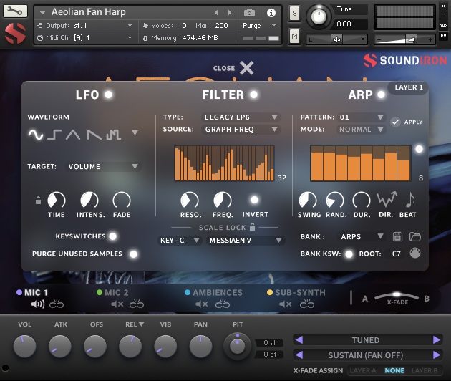Click the Tune knob
Image resolution: width=451 pixels, height=381 pixels.
coord(319,16)
